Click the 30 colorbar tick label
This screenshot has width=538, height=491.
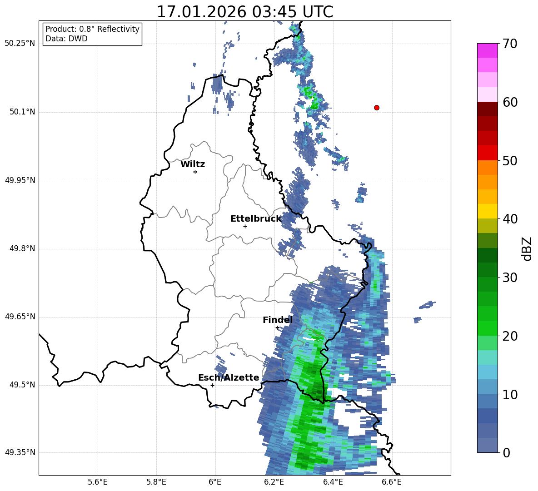[510, 278]
